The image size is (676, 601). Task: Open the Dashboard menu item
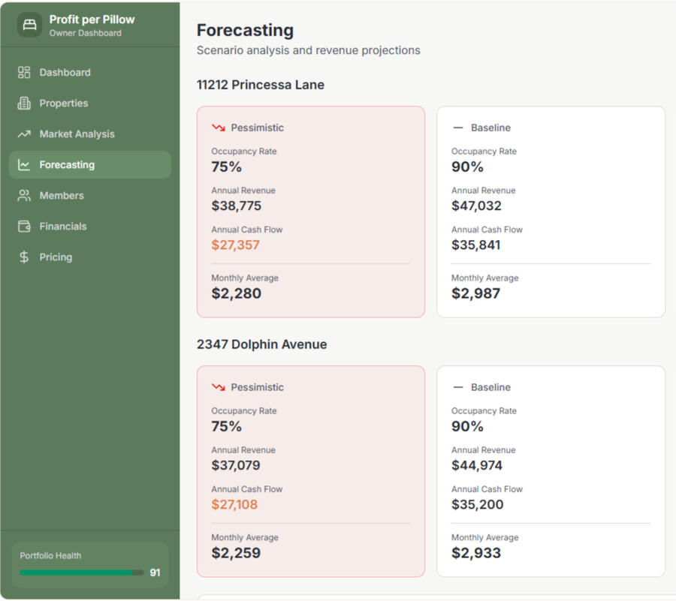(65, 73)
